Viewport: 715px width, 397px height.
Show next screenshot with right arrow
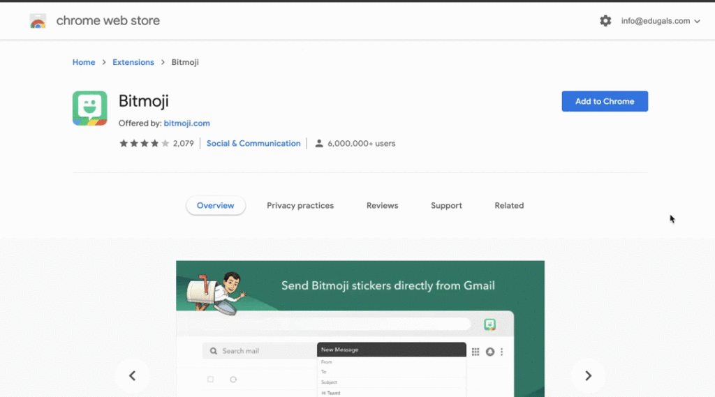click(588, 375)
